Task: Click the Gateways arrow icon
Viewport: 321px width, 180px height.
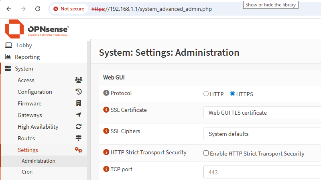Action: click(79, 115)
